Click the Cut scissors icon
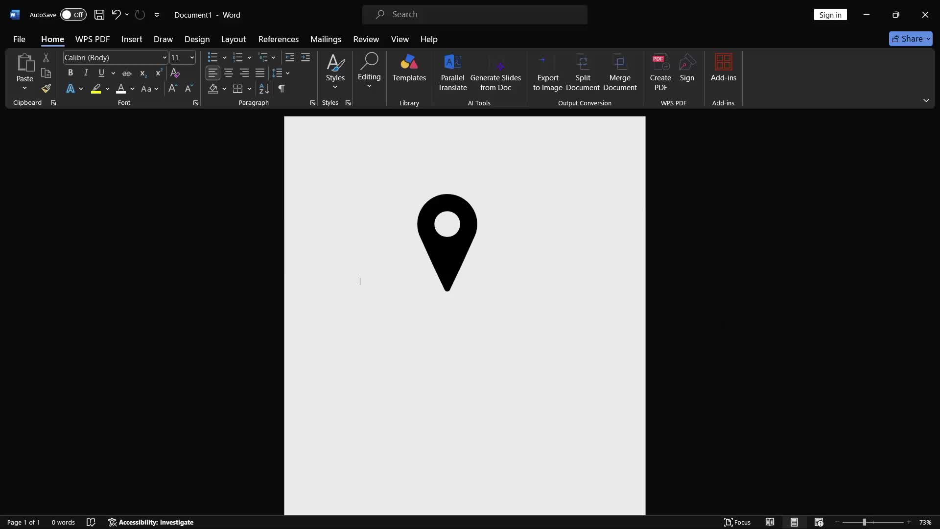 point(46,58)
